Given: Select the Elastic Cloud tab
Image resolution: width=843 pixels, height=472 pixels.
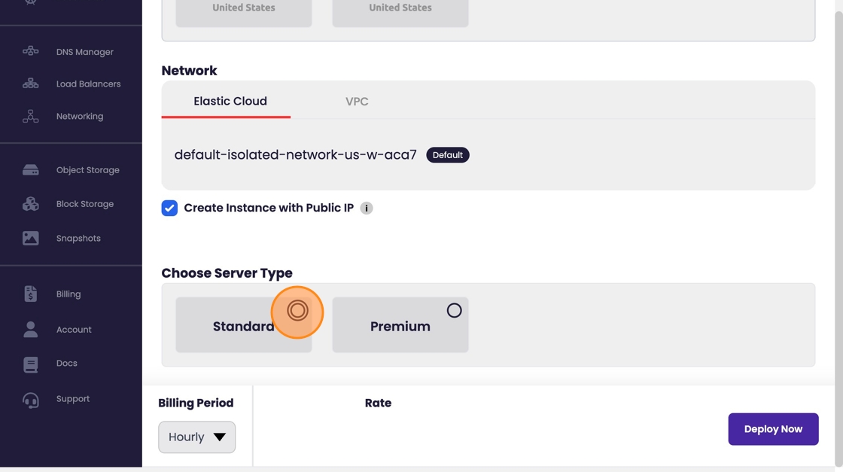Looking at the screenshot, I should 230,102.
